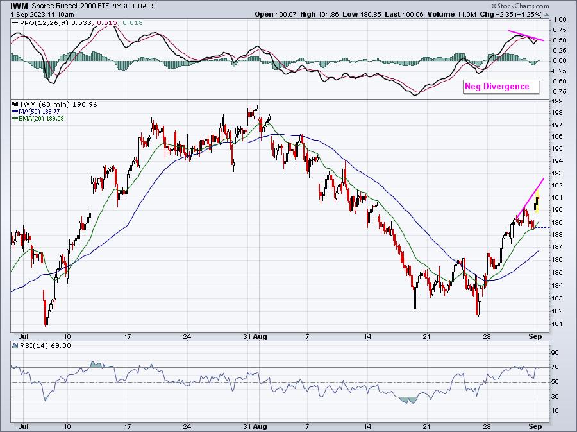Click the black line marker before PPO(12,26,9)
The width and height of the screenshot is (577, 432).
pos(14,23)
